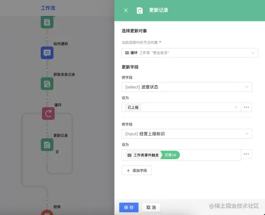
Task: Click the 站内通知 node label
Action: (61, 44)
